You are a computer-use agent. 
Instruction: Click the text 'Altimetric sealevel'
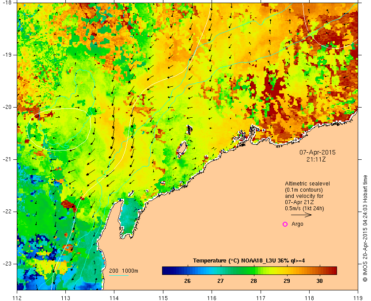coord(307,184)
